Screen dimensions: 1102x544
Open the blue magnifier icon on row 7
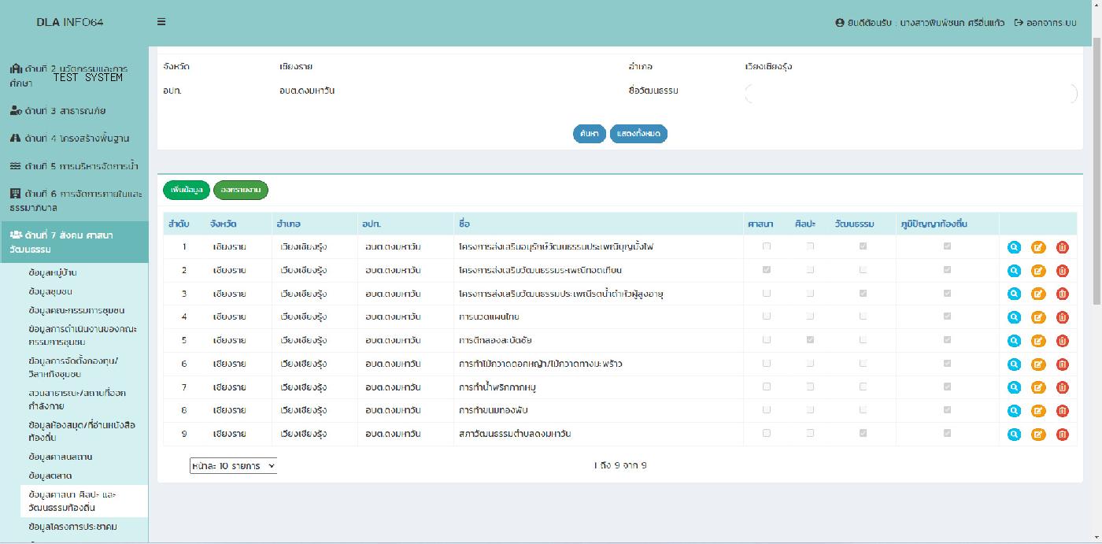[1014, 387]
